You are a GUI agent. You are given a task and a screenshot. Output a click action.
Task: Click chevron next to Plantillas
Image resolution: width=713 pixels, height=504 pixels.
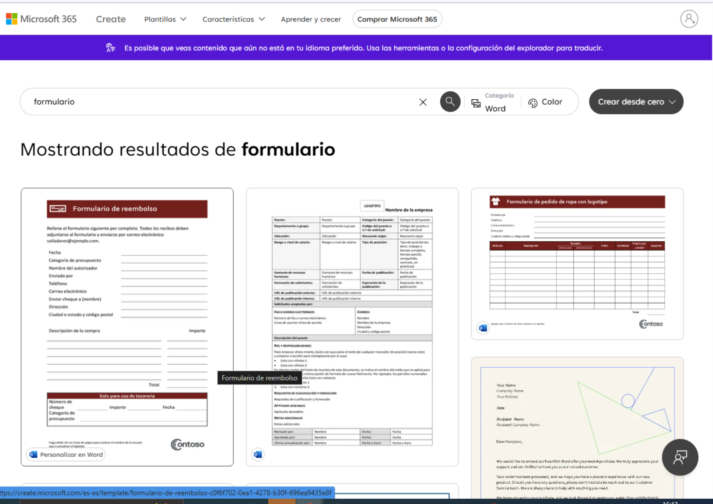pyautogui.click(x=183, y=19)
